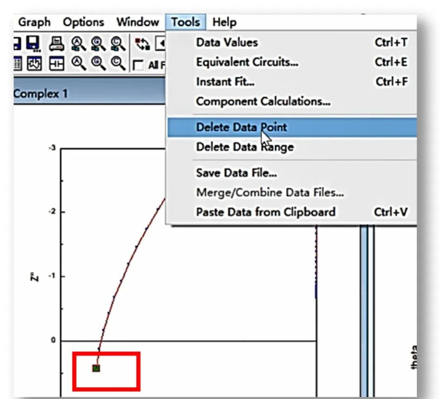This screenshot has width=447, height=399.
Task: Click the theta axis label on the right plot
Action: point(414,357)
